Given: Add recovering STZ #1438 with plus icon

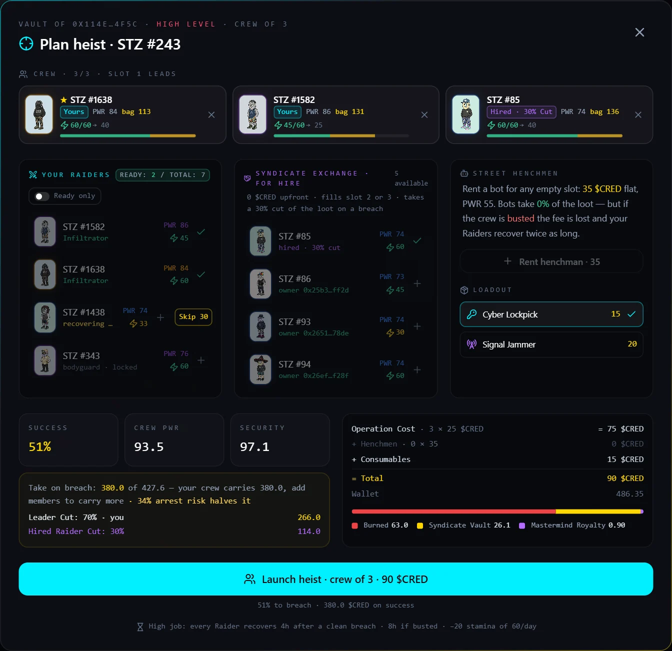Looking at the screenshot, I should [160, 317].
